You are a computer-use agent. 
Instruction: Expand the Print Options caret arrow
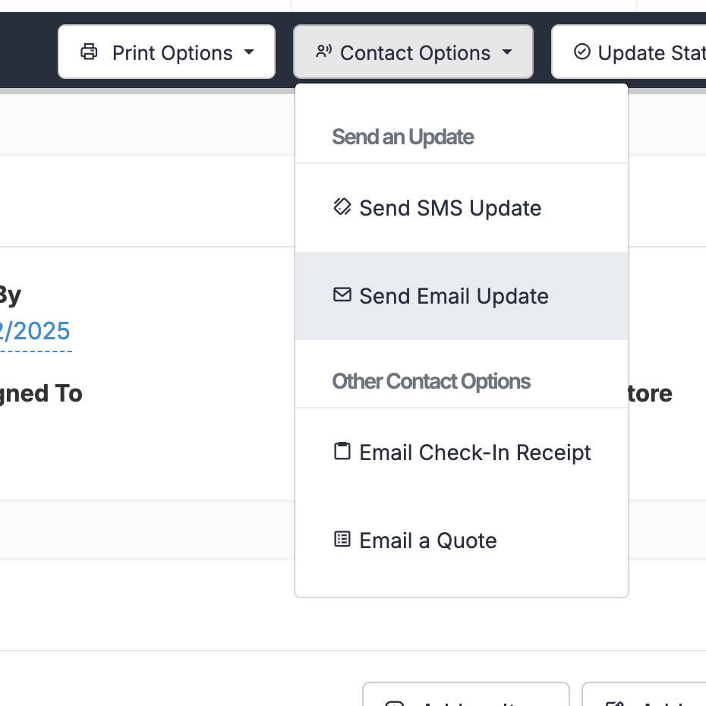point(249,52)
